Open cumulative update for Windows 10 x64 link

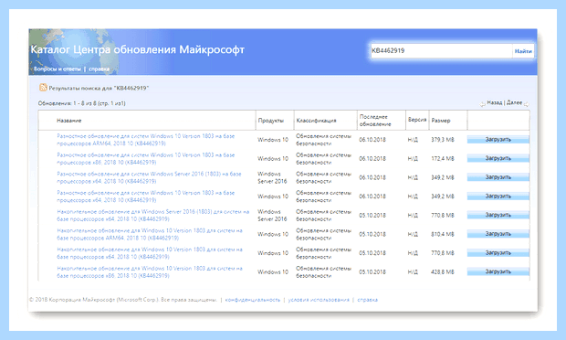point(150,253)
